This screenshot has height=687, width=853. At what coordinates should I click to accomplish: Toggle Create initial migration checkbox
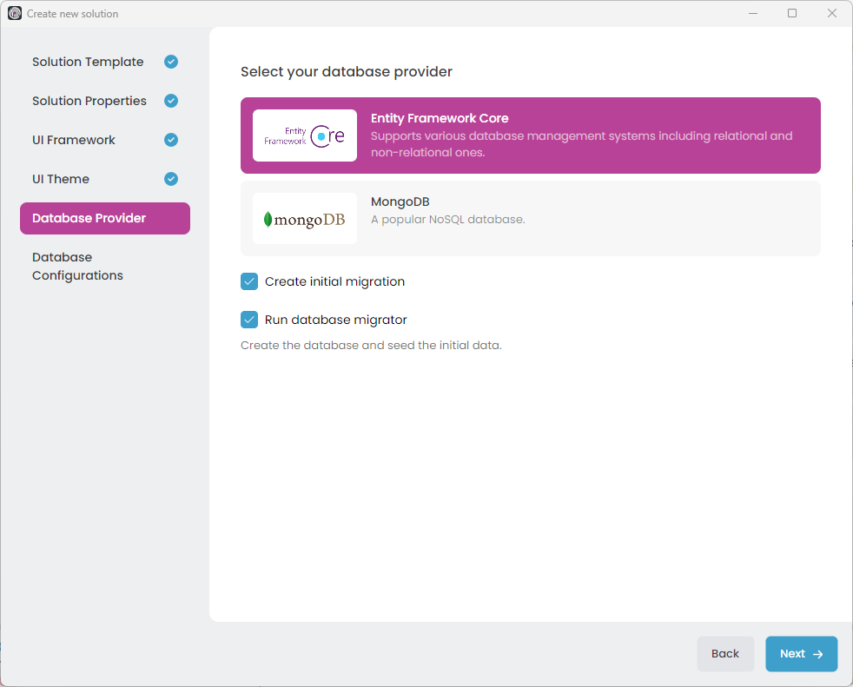click(249, 281)
